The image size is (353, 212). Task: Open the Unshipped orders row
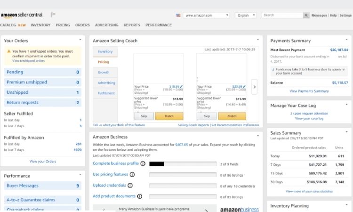43,92
